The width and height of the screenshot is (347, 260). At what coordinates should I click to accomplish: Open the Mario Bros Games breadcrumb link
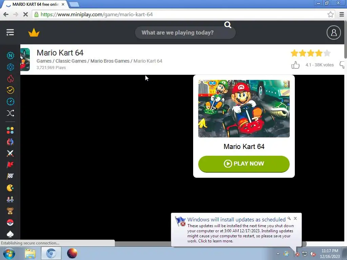click(110, 61)
